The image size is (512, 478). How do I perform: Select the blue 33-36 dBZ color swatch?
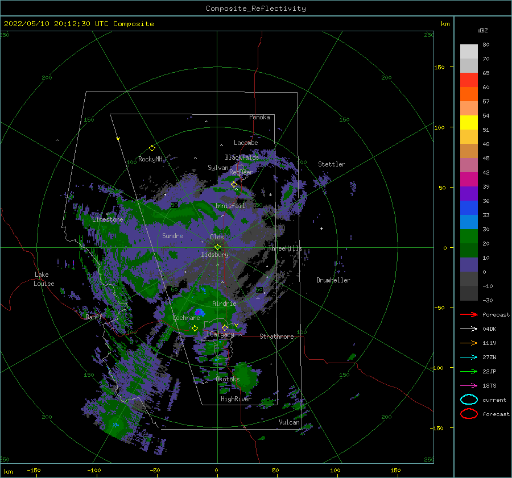(469, 208)
